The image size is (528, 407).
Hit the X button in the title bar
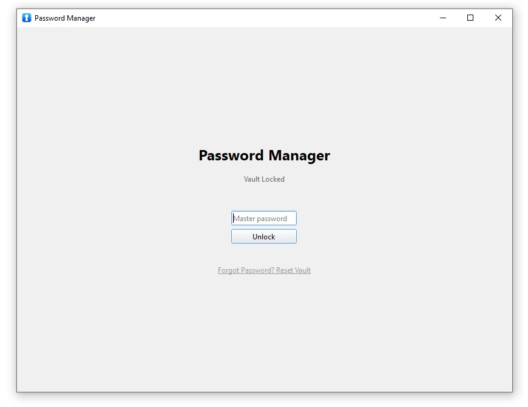pyautogui.click(x=498, y=18)
